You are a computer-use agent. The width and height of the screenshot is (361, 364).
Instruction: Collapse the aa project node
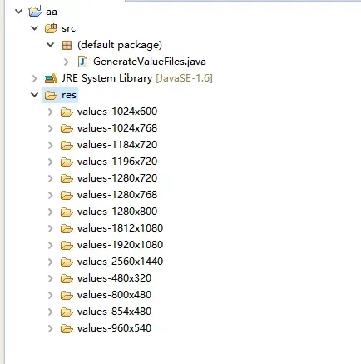coord(19,12)
